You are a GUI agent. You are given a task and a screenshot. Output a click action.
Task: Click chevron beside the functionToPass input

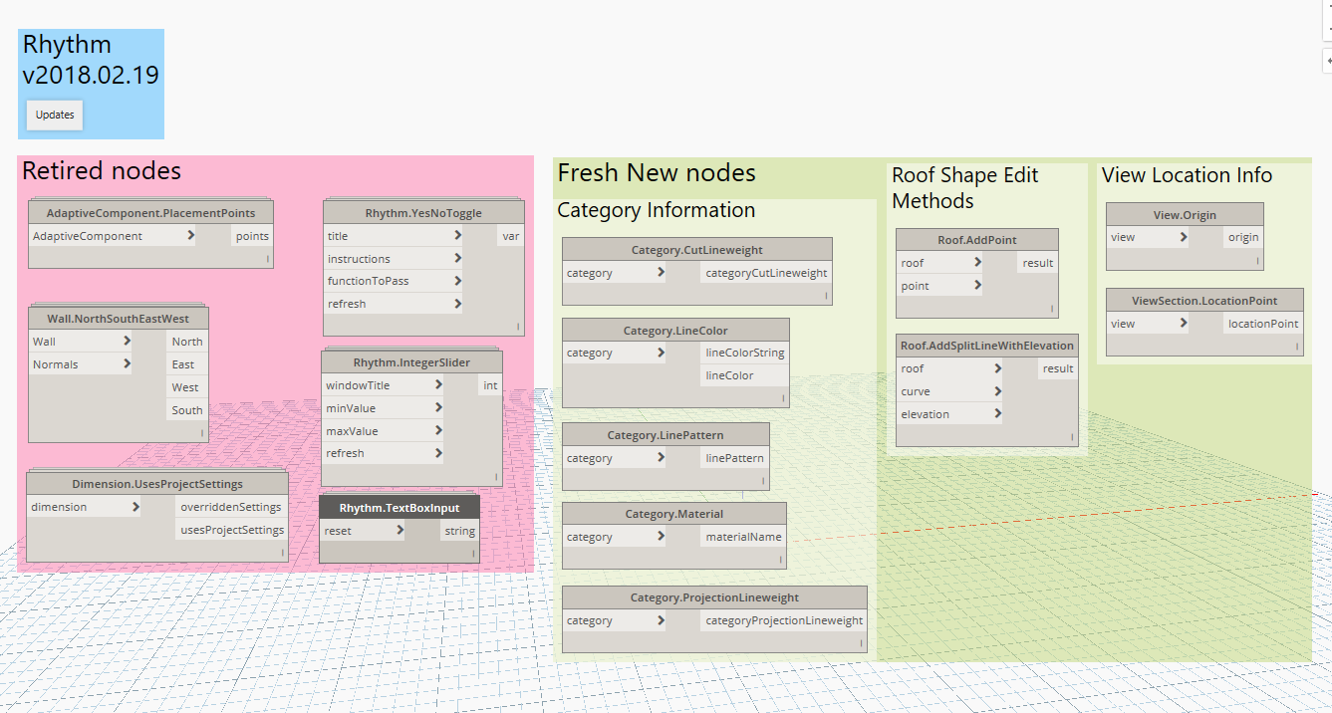point(457,281)
